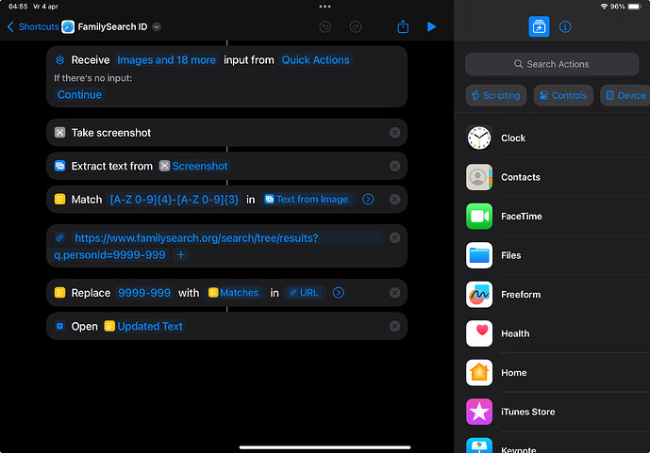Open shortcut details info icon
Screen dimensions: 650x453
(565, 27)
